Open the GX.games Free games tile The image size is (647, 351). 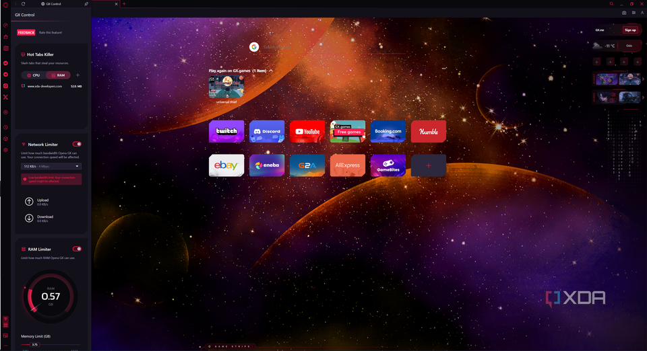coord(348,131)
